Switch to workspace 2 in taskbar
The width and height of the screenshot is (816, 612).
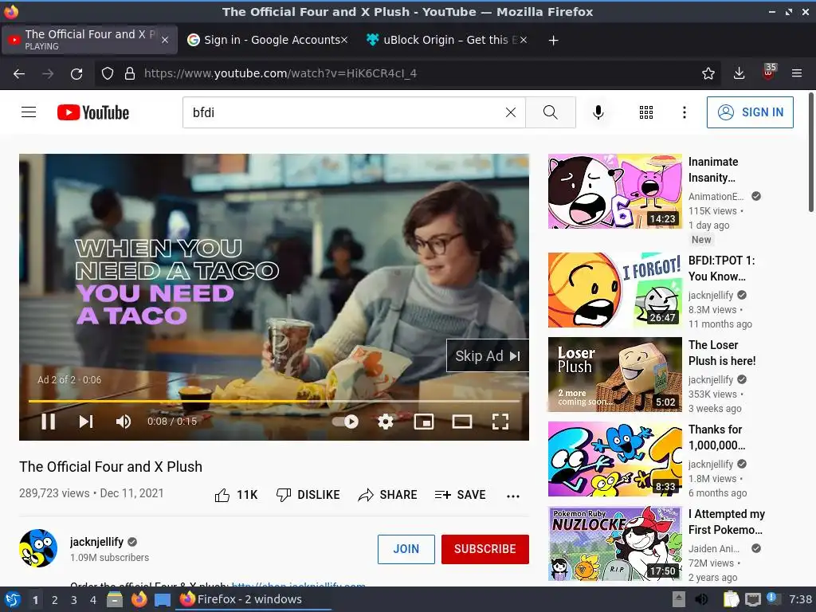click(x=55, y=600)
